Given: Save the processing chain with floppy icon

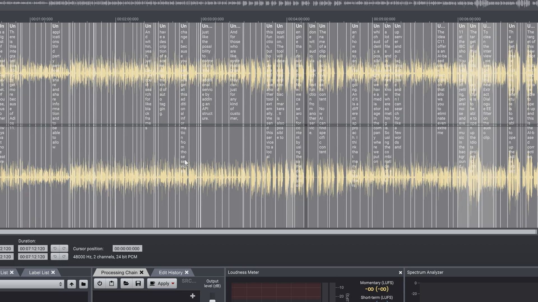Looking at the screenshot, I should click(138, 283).
